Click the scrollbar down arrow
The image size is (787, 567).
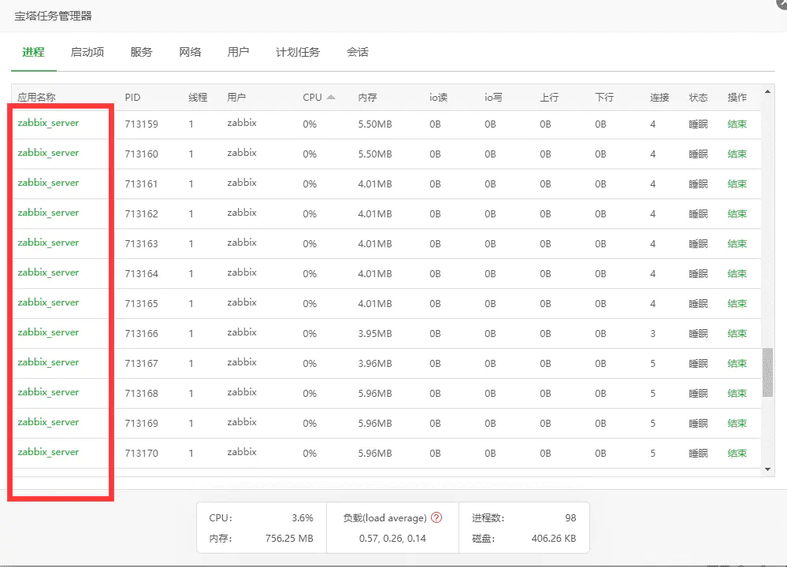[767, 469]
